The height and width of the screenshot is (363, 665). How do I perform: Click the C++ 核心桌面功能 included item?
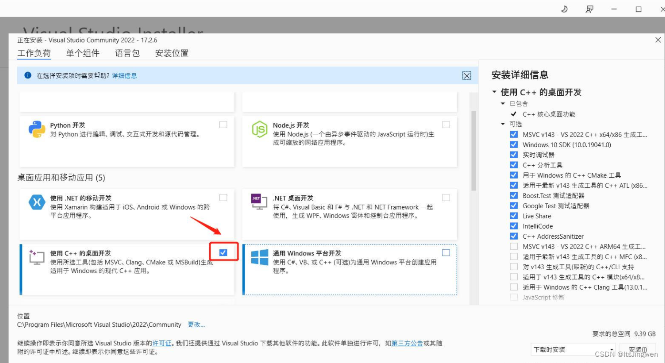pos(549,114)
